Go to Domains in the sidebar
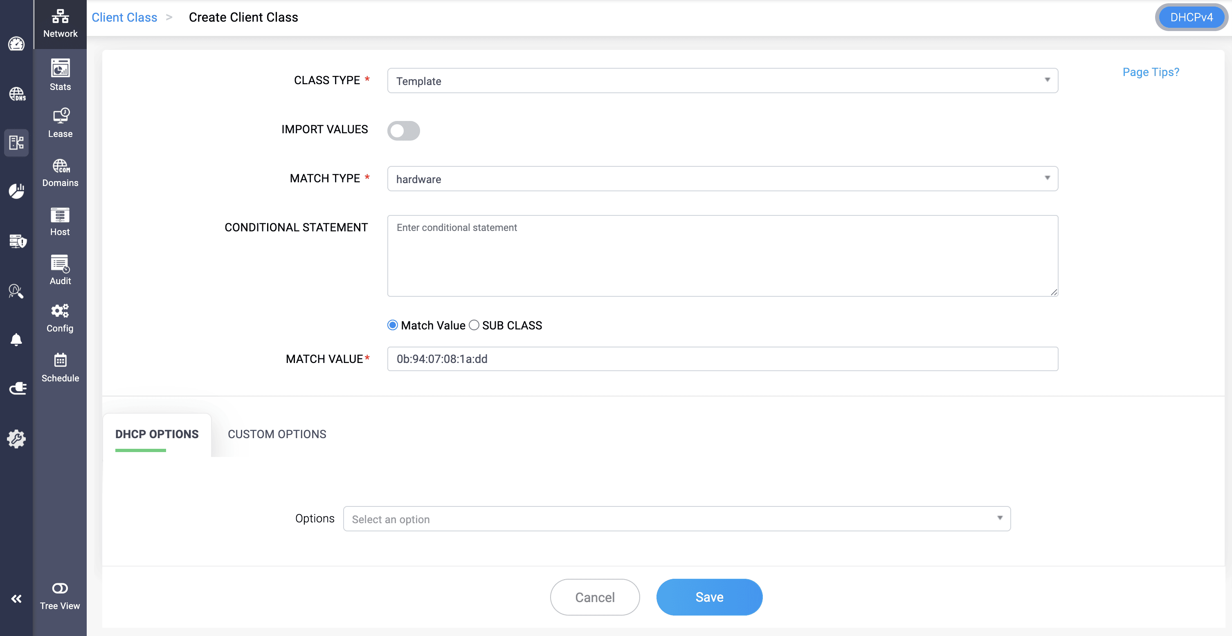The height and width of the screenshot is (636, 1232). click(60, 172)
